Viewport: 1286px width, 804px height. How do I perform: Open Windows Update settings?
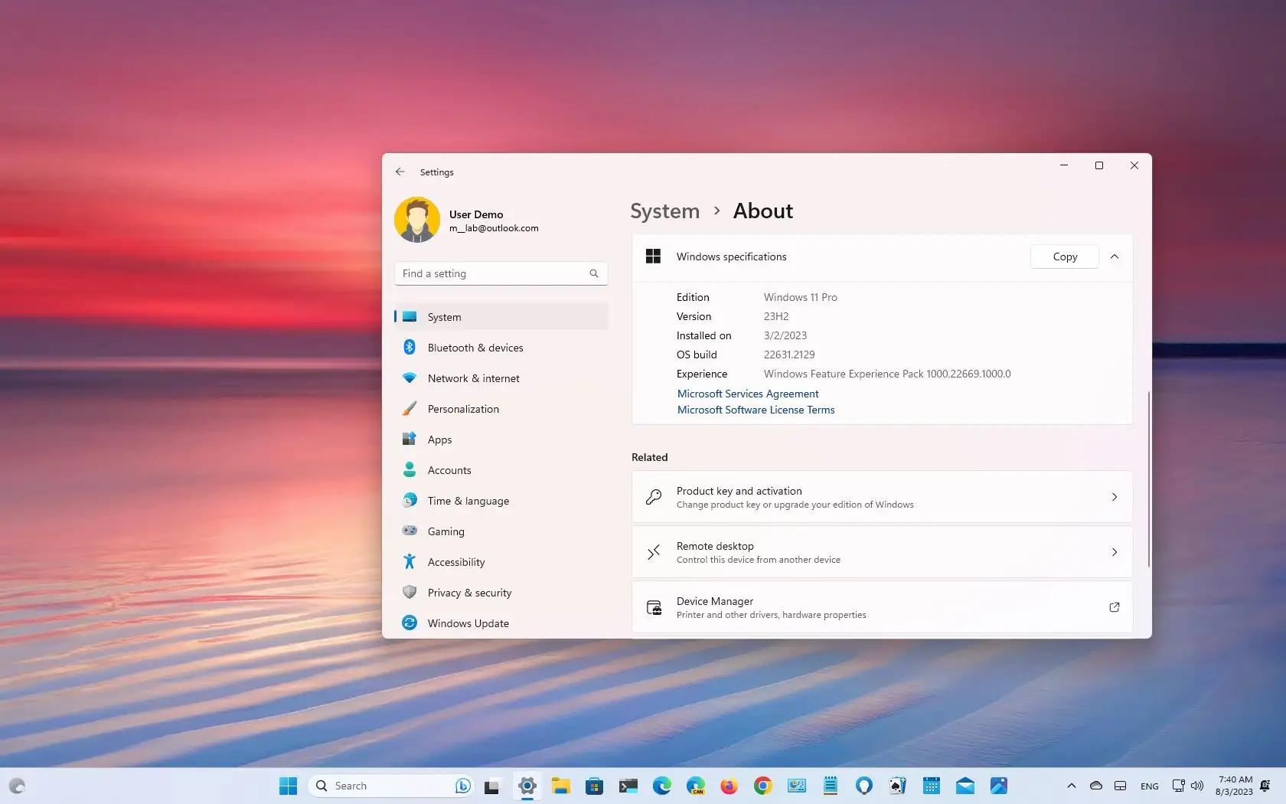pos(501,623)
